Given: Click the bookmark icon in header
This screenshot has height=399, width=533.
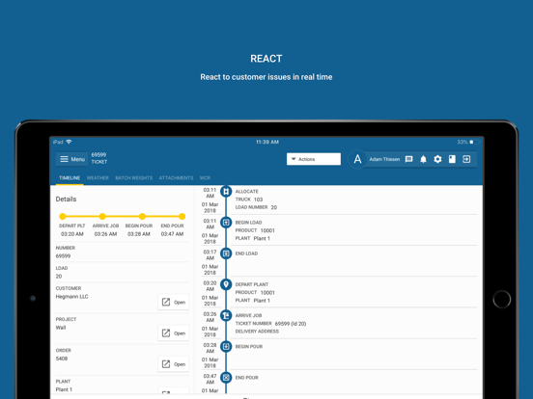Looking at the screenshot, I should [452, 159].
